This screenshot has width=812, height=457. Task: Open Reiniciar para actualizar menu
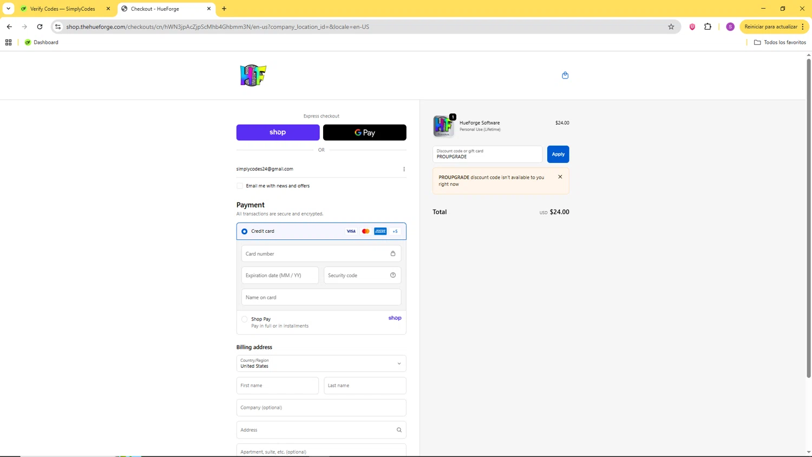774,27
